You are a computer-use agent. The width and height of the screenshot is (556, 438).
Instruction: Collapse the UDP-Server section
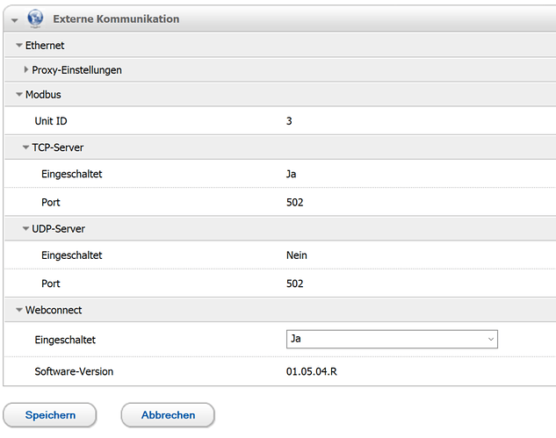(25, 229)
